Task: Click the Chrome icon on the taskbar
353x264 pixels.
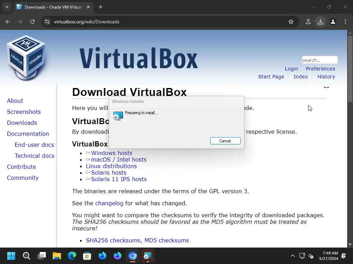Action: point(133,256)
